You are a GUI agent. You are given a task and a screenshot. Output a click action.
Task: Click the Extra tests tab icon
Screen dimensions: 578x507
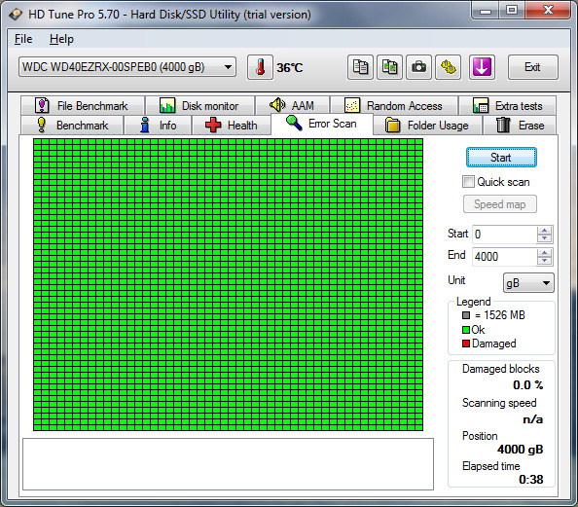point(481,105)
